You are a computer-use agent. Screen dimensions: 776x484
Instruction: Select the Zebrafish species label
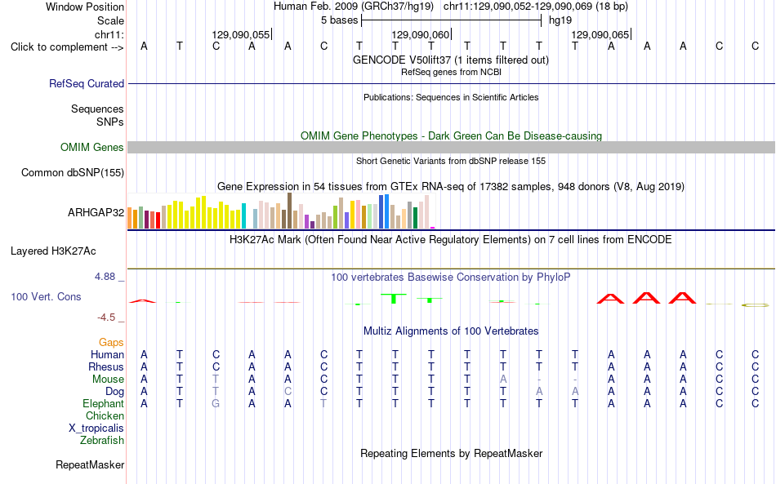point(102,440)
